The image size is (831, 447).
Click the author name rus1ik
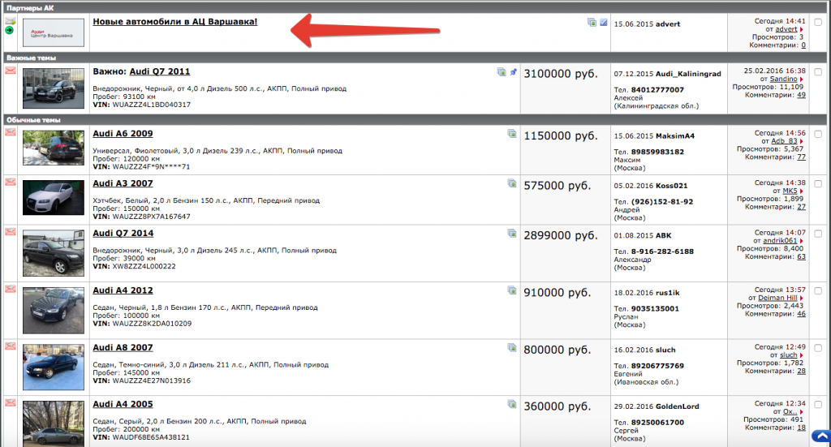pos(667,292)
